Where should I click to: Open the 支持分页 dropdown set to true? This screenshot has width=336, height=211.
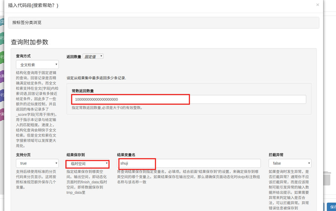[x=37, y=163]
